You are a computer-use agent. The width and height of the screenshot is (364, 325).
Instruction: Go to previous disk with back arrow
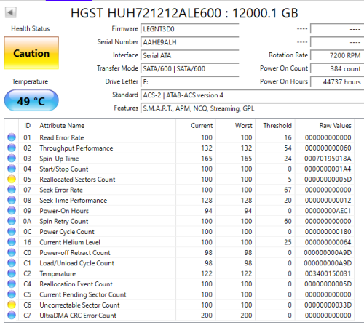pyautogui.click(x=10, y=12)
